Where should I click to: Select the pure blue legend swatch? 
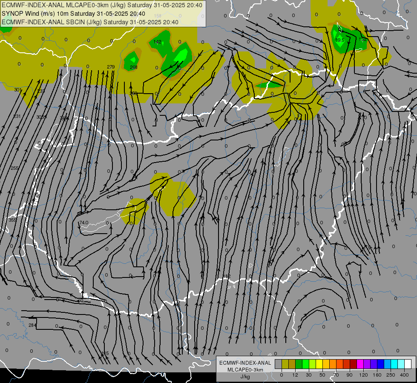(380, 364)
